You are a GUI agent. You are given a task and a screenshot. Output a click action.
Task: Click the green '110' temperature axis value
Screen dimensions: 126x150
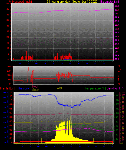click(x=117, y=109)
